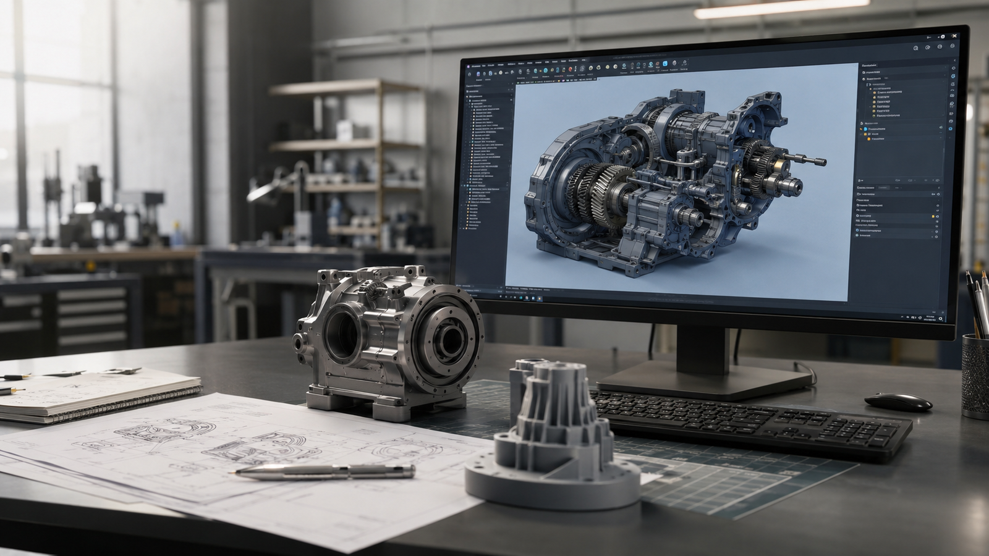Click the red icon in the CAD toolbar
The height and width of the screenshot is (556, 989).
(x=570, y=69)
